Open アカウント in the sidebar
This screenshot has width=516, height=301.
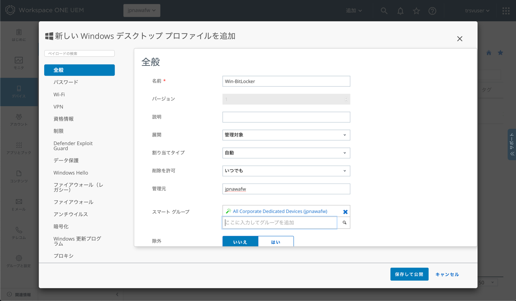pyautogui.click(x=19, y=120)
